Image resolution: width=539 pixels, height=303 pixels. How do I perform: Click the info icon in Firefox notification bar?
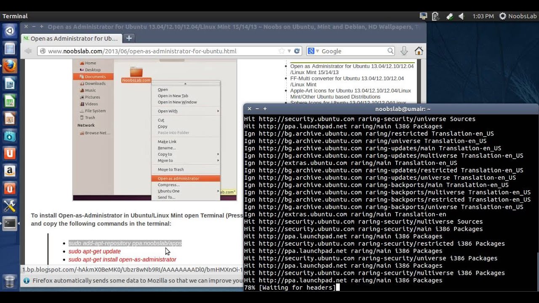[27, 281]
